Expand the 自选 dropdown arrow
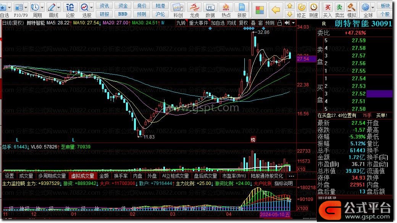397x223 pixels. tap(10, 7)
